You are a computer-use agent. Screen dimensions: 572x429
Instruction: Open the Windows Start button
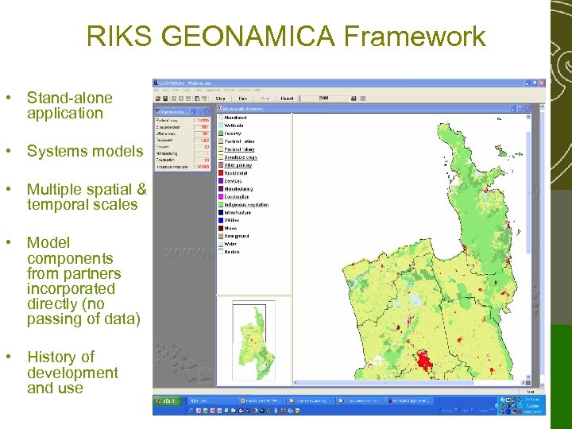point(168,401)
